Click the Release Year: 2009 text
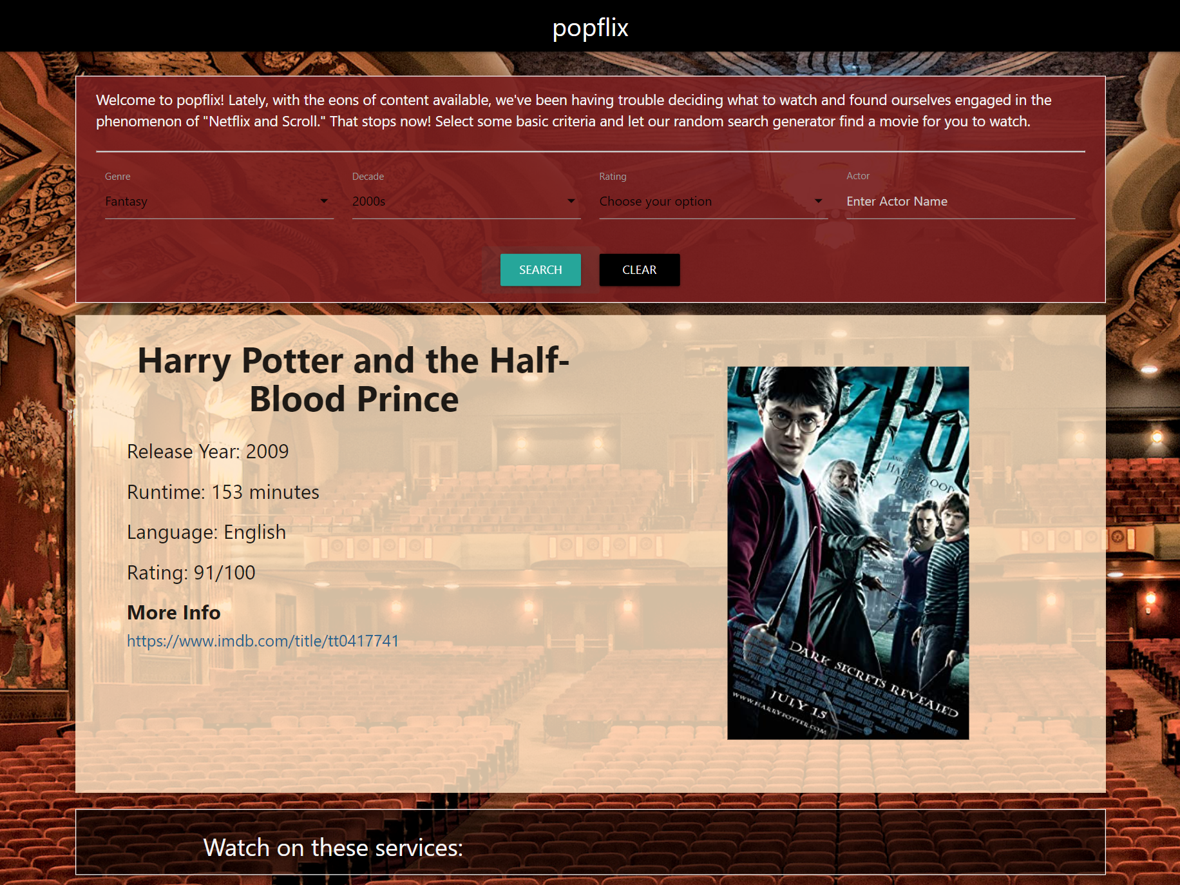Screen dimensions: 1180x885 tap(207, 451)
